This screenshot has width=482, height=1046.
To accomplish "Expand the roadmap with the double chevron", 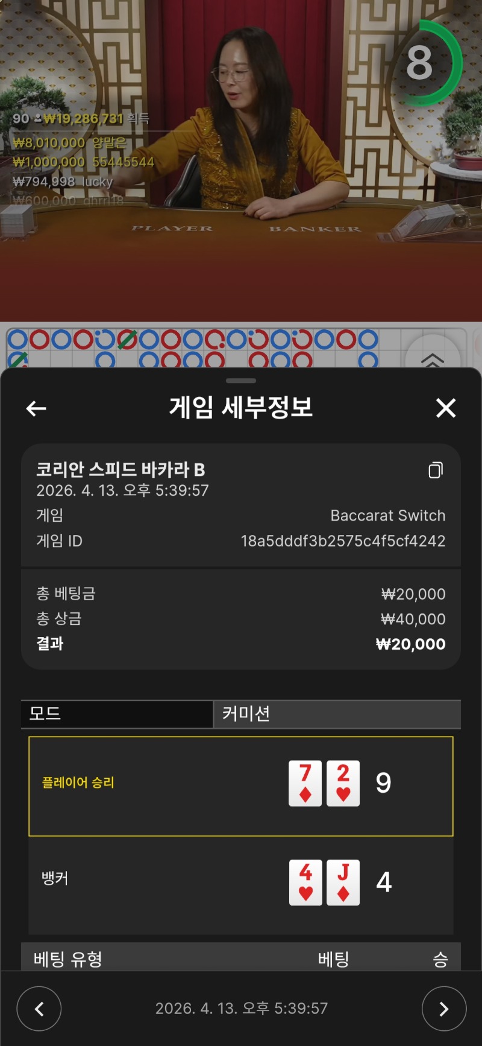I will [x=433, y=360].
